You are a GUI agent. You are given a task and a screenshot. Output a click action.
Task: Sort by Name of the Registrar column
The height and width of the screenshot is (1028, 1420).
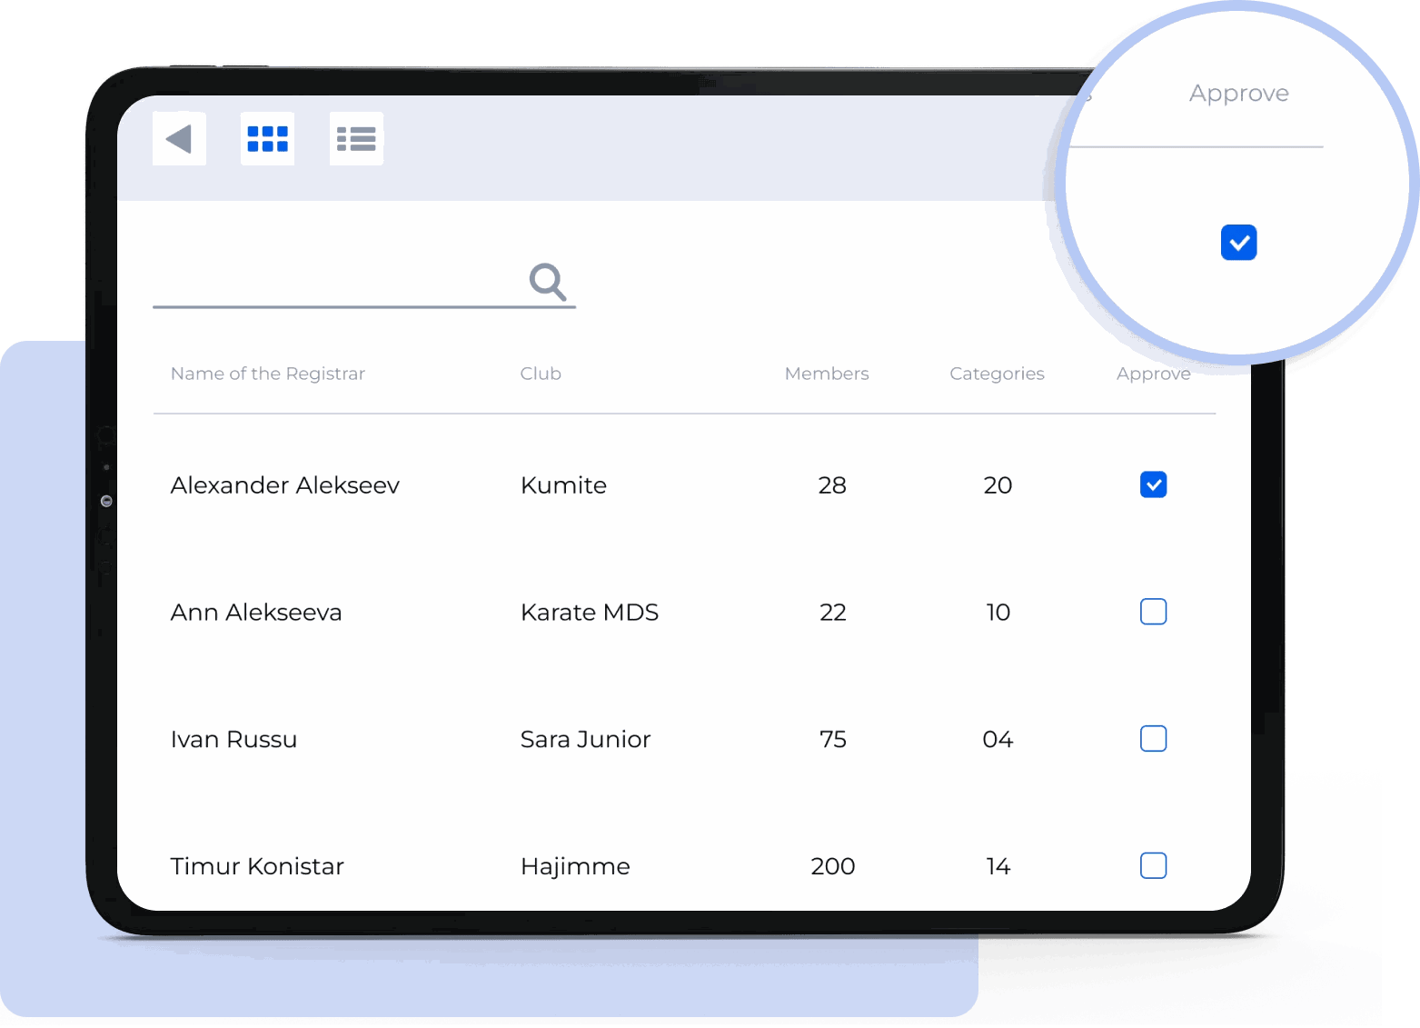268,374
